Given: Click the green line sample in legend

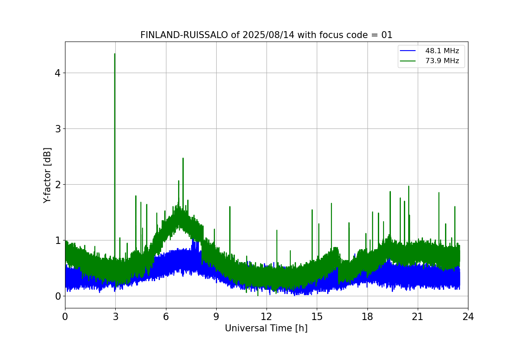Looking at the screenshot, I should 409,61.
